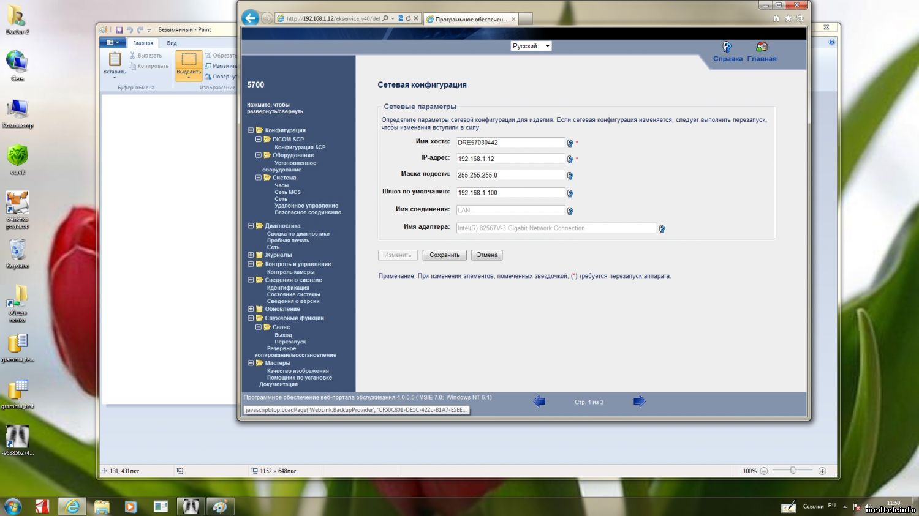Click help icon beside Маска подсети field
Screen dimensions: 919x516
pos(570,176)
